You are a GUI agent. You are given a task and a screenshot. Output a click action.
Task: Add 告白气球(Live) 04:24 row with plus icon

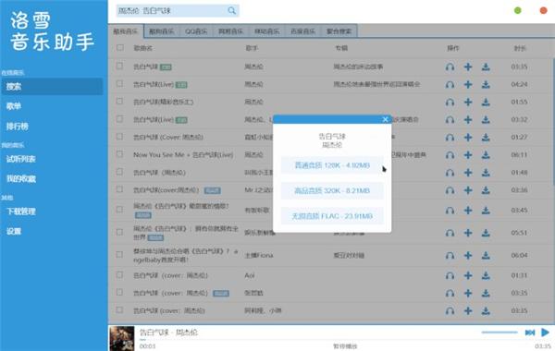point(468,84)
